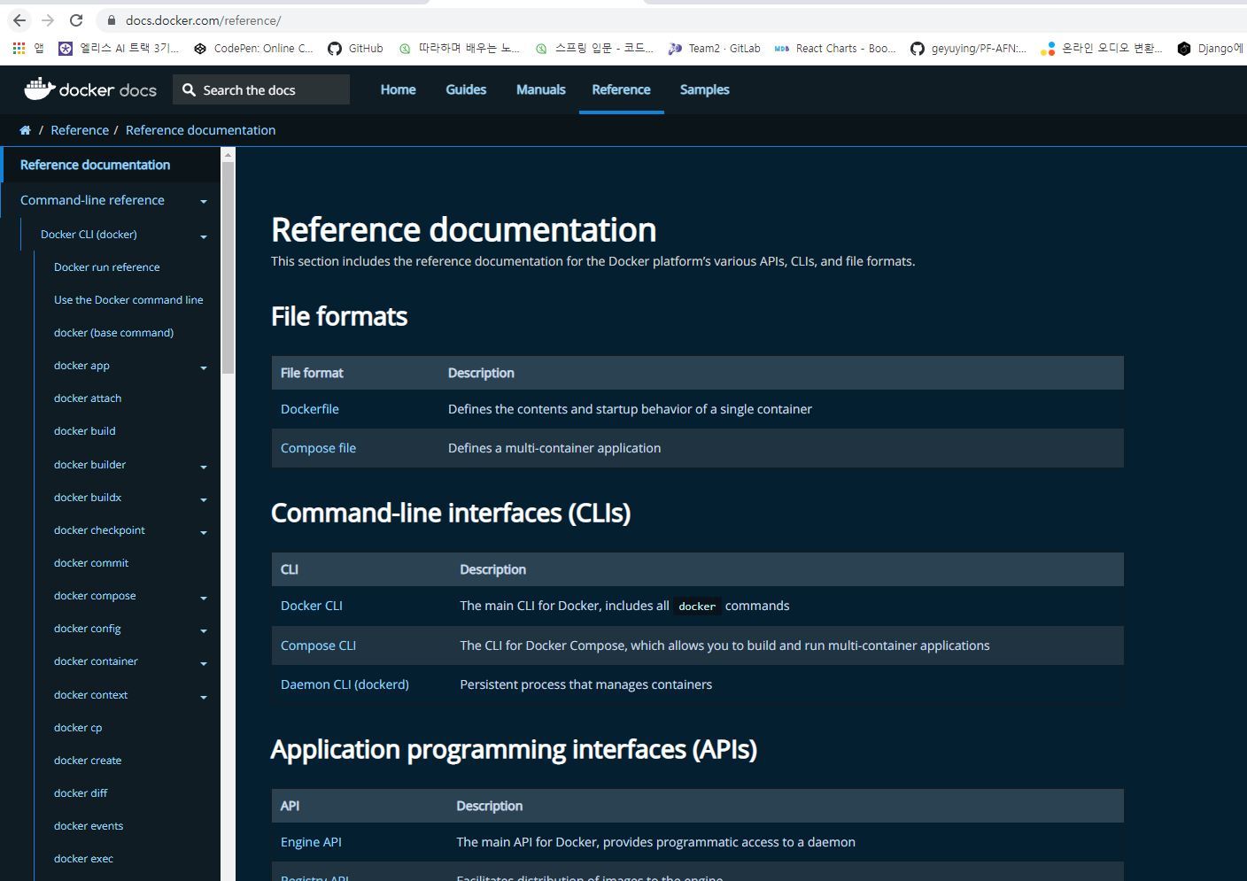Click Reference documentation breadcrumb link

point(200,130)
